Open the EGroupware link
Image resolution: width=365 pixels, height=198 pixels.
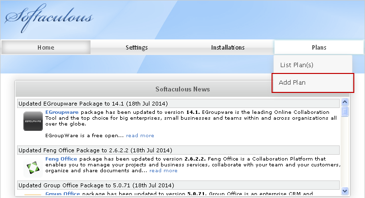tap(62, 112)
